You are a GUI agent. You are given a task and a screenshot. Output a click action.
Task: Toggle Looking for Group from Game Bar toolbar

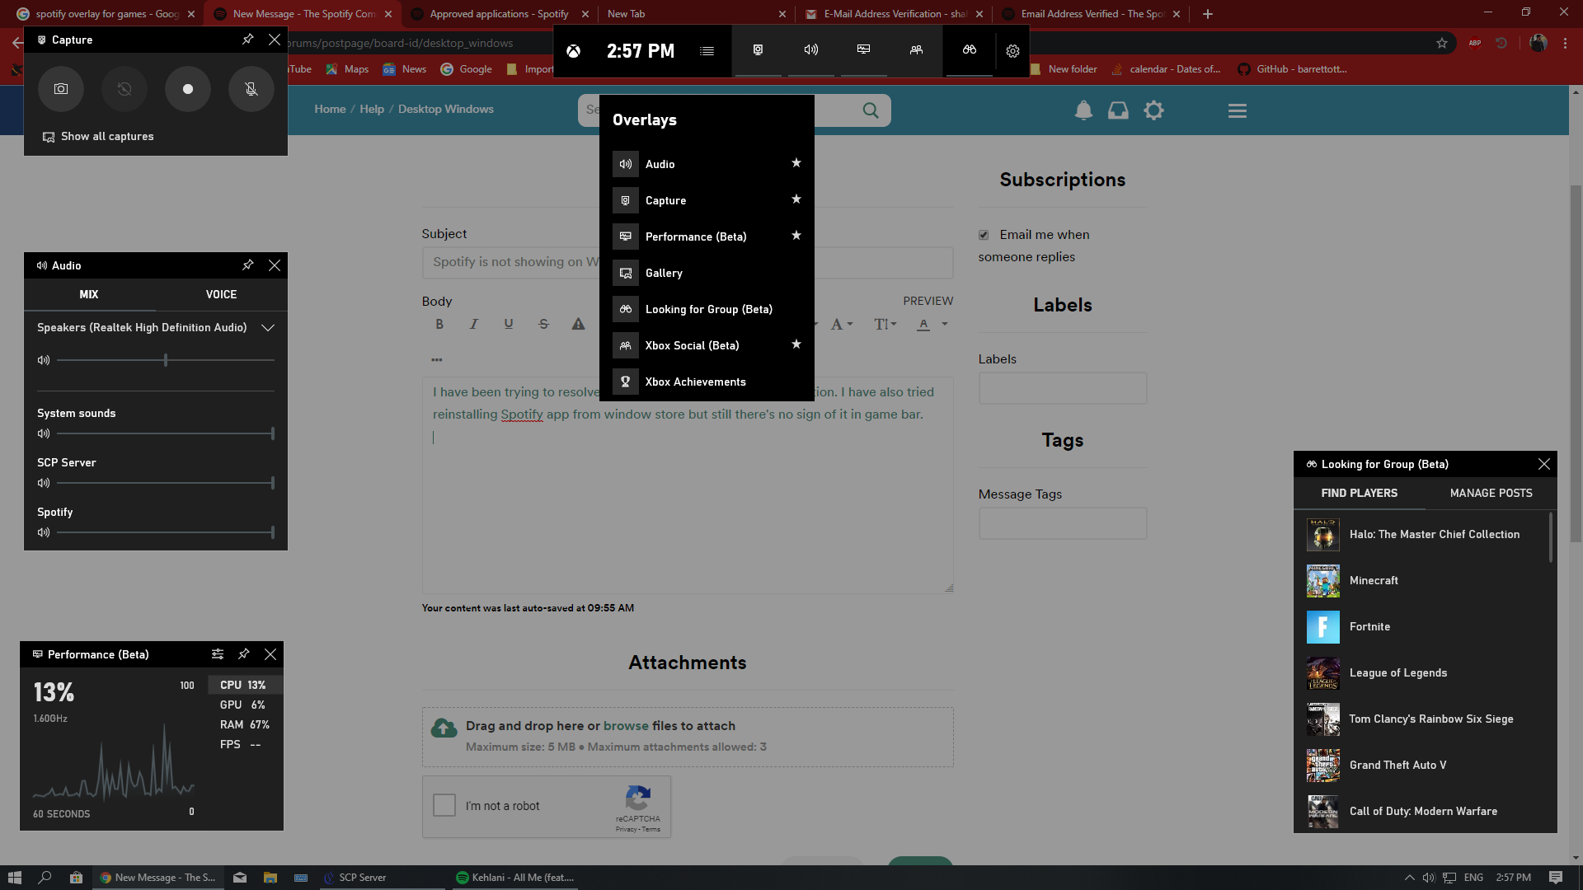tap(970, 50)
